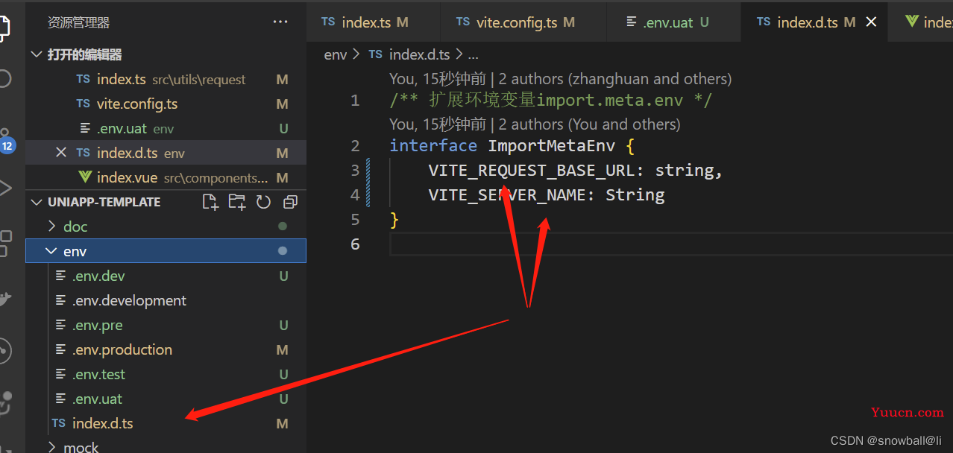This screenshot has width=953, height=453.
Task: Switch to the index.ts editor tab
Action: click(373, 22)
